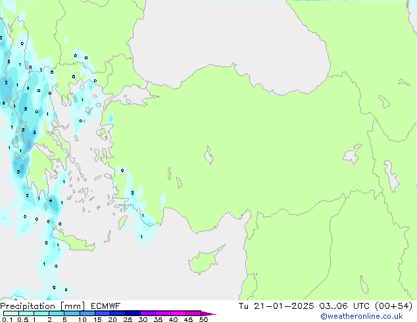Click the legend label '0.1'

point(7,319)
